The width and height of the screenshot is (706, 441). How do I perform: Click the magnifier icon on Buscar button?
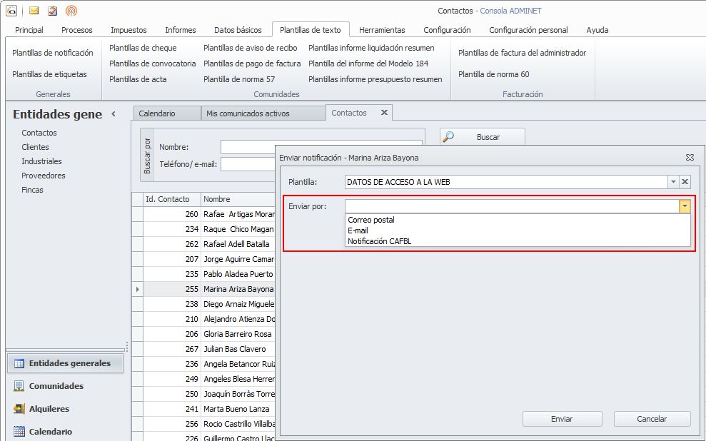448,137
